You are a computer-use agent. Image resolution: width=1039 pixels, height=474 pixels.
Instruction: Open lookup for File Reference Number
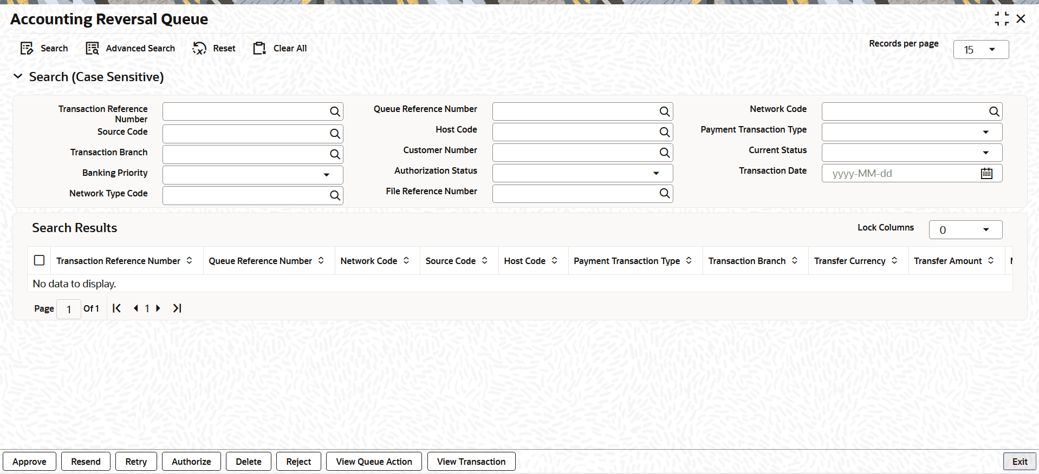(x=664, y=193)
